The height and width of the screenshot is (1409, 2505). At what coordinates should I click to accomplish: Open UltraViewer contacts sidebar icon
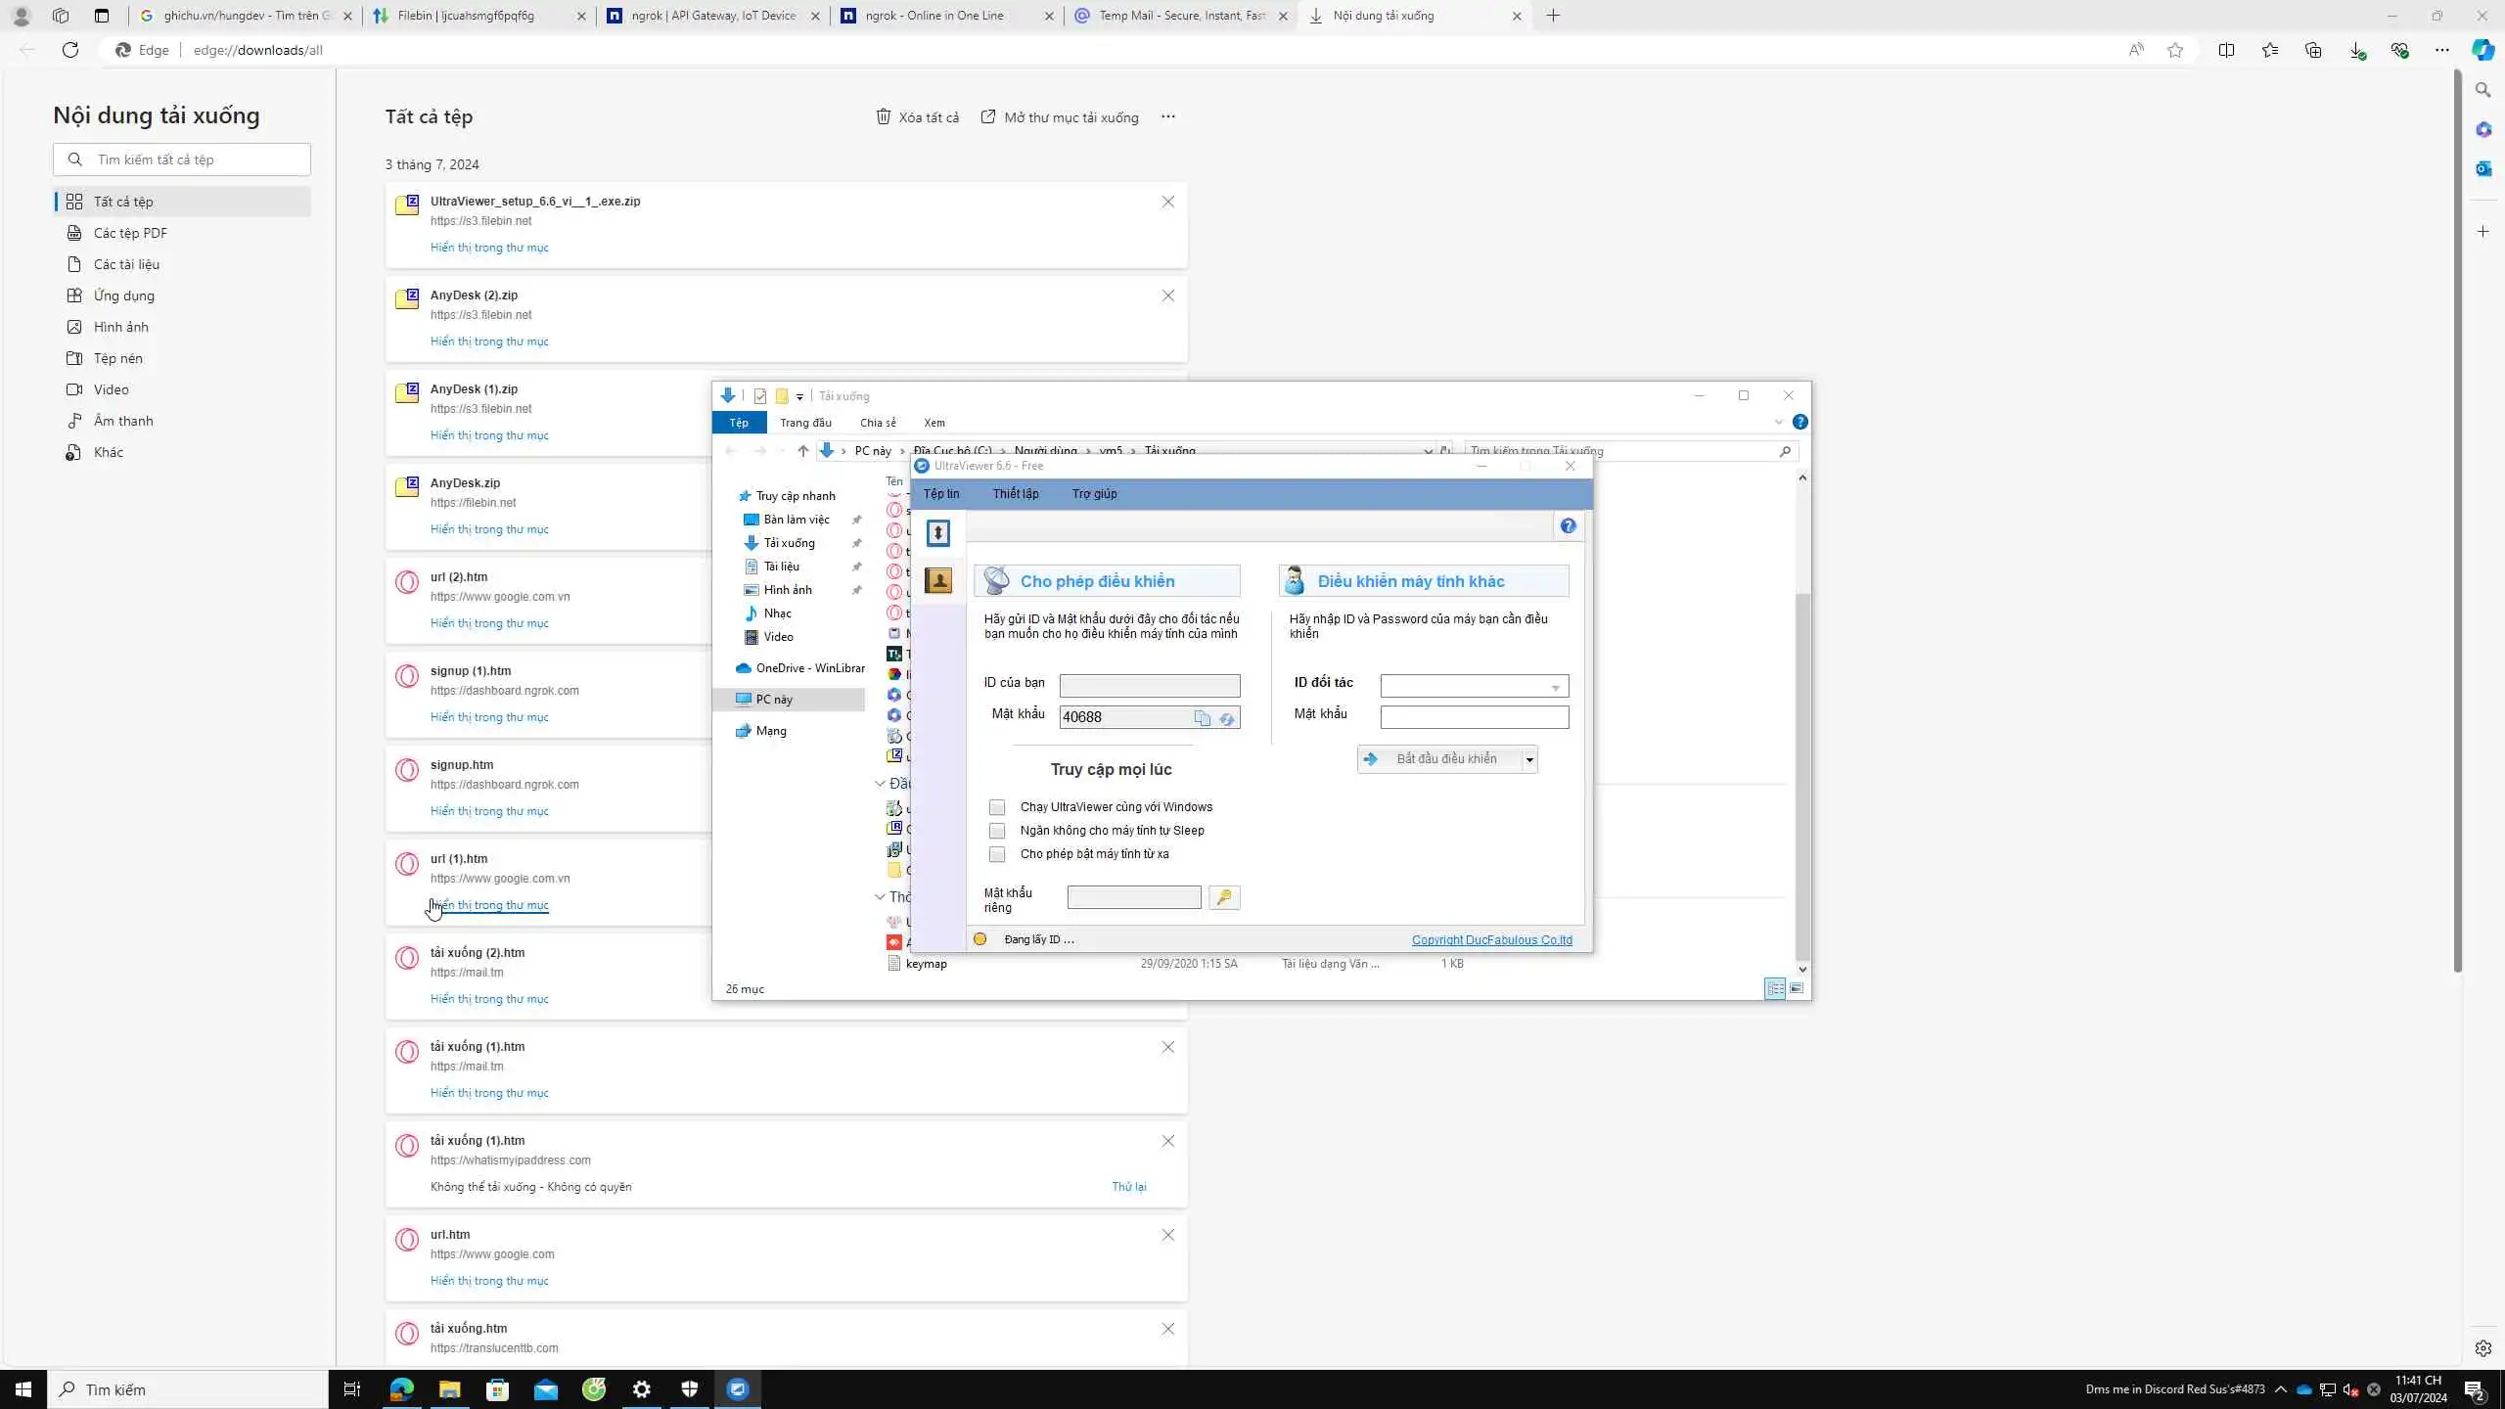click(937, 581)
